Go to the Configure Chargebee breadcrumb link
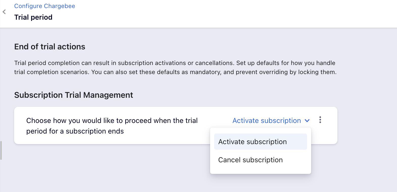The width and height of the screenshot is (397, 192). [x=44, y=6]
